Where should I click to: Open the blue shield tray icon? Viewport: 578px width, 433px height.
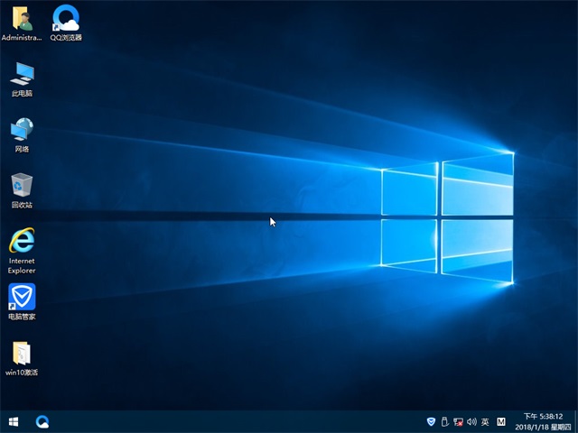431,421
